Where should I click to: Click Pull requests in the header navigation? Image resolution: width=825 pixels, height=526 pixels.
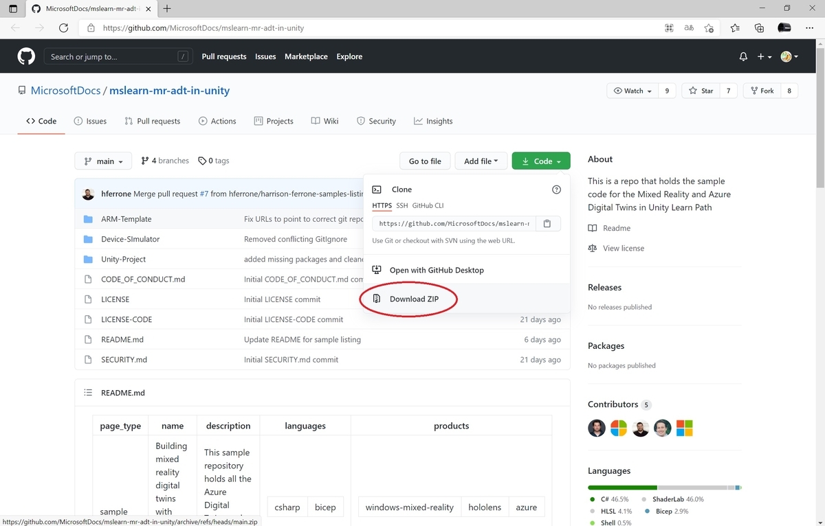pyautogui.click(x=224, y=56)
